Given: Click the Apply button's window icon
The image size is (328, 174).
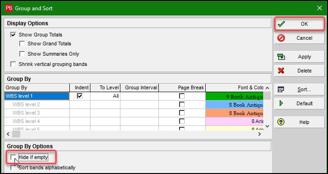Looking at the screenshot, I should tap(281, 57).
